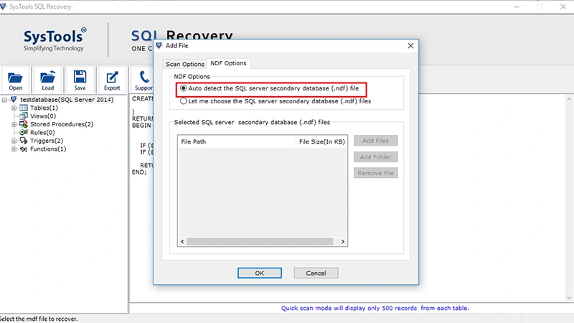Screen dimensions: 574x323
Task: Select the NDF Options tab
Action: tap(228, 63)
